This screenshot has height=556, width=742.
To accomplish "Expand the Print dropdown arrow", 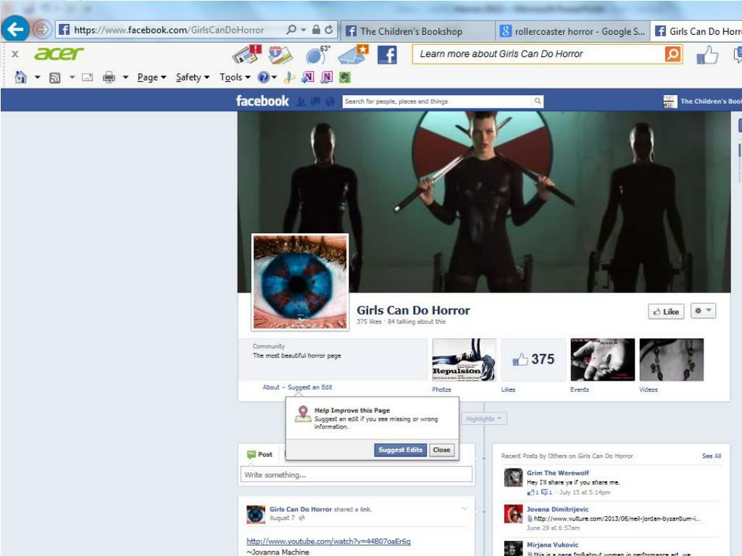I will [125, 77].
